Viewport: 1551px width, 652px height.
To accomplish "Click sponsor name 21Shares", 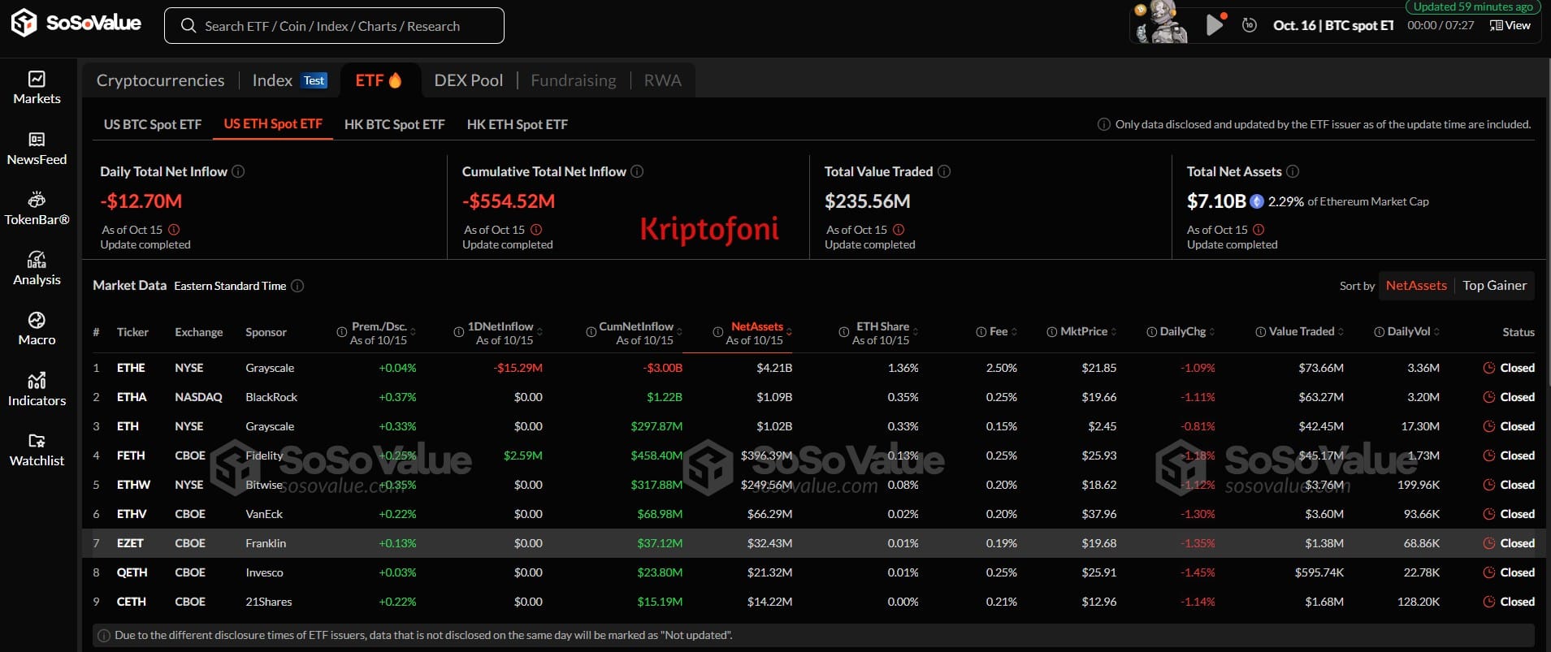I will 269,602.
